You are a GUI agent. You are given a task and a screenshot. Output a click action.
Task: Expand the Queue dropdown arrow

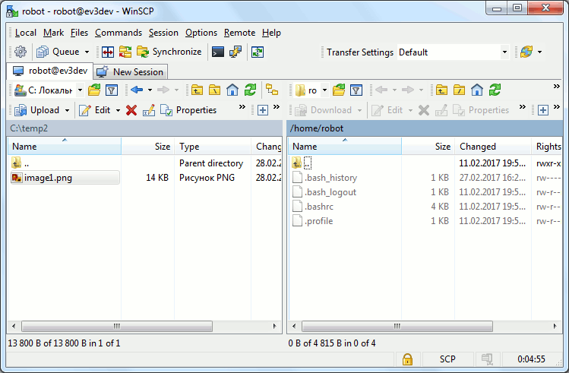click(x=87, y=52)
